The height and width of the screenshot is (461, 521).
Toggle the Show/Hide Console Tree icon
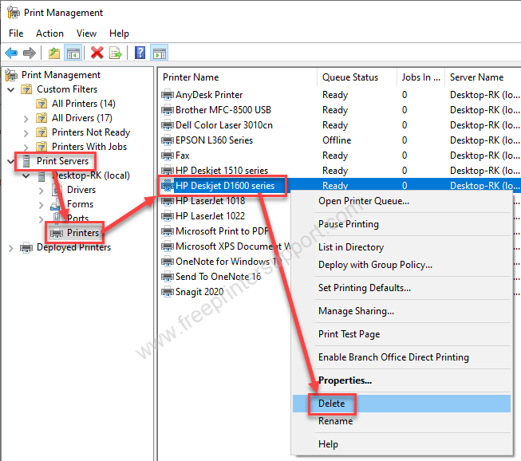[73, 53]
